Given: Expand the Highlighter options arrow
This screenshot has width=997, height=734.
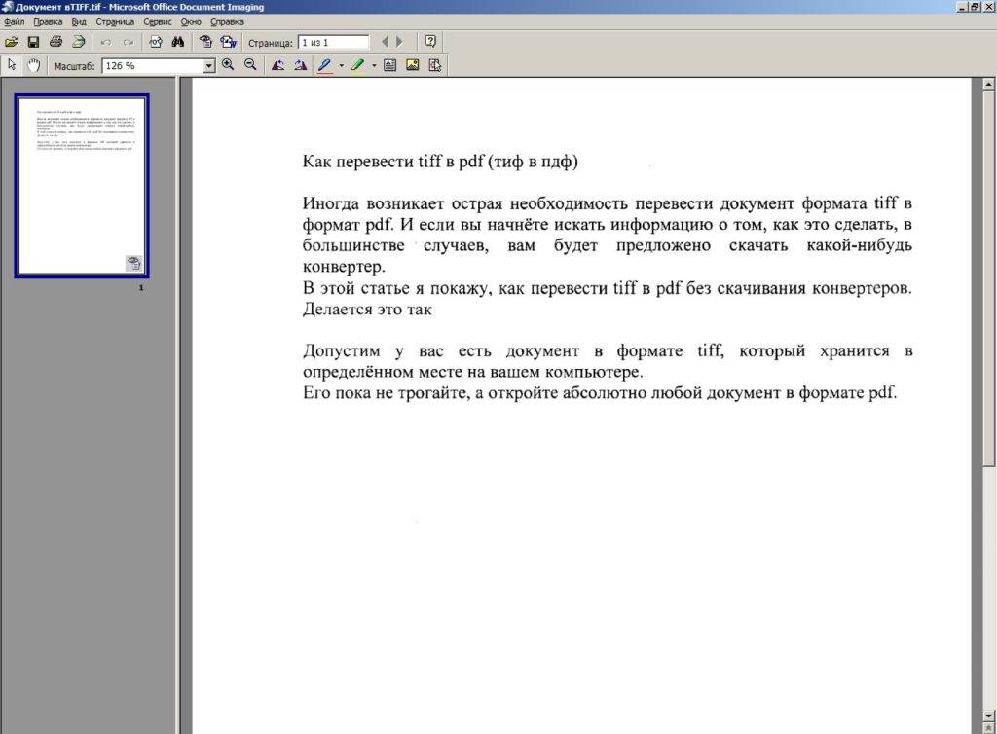Looking at the screenshot, I should pyautogui.click(x=374, y=66).
